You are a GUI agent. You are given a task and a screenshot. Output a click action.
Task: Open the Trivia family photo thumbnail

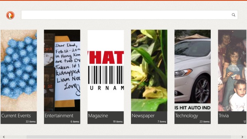pyautogui.click(x=232, y=71)
